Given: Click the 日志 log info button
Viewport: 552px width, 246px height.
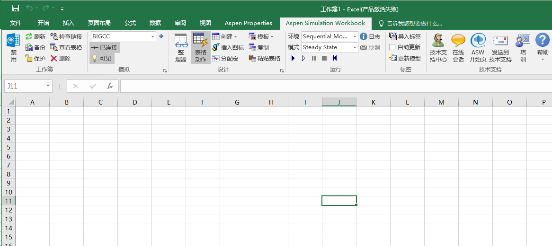Looking at the screenshot, I should (370, 36).
